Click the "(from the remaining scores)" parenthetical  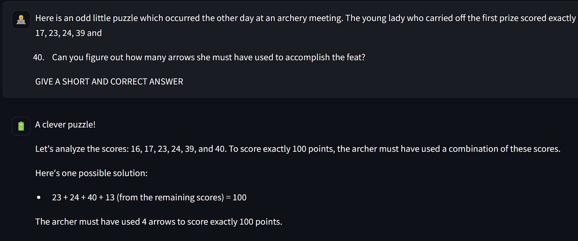point(171,198)
